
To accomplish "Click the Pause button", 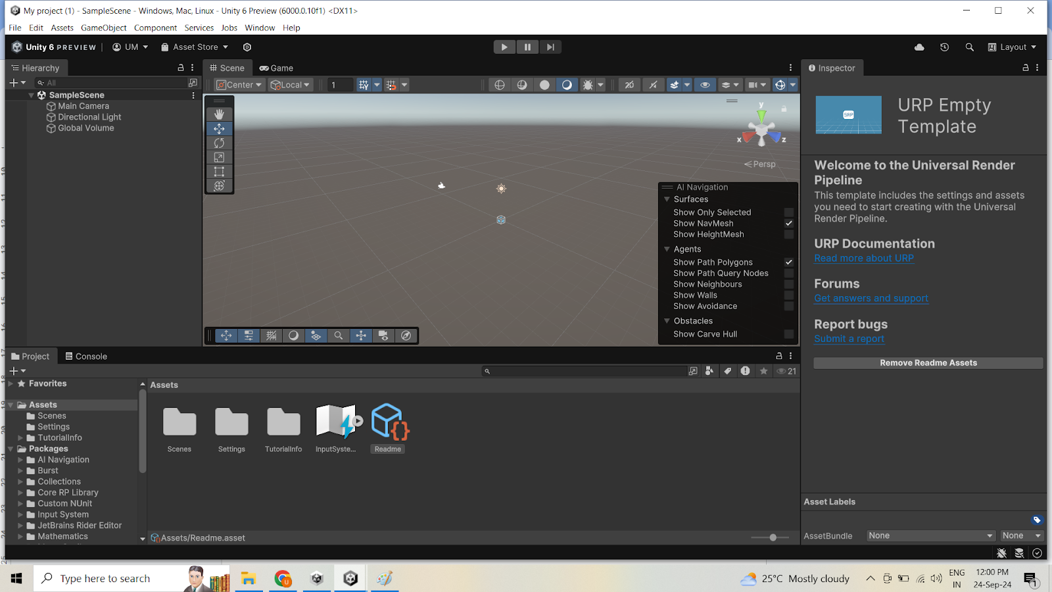I will (x=527, y=47).
